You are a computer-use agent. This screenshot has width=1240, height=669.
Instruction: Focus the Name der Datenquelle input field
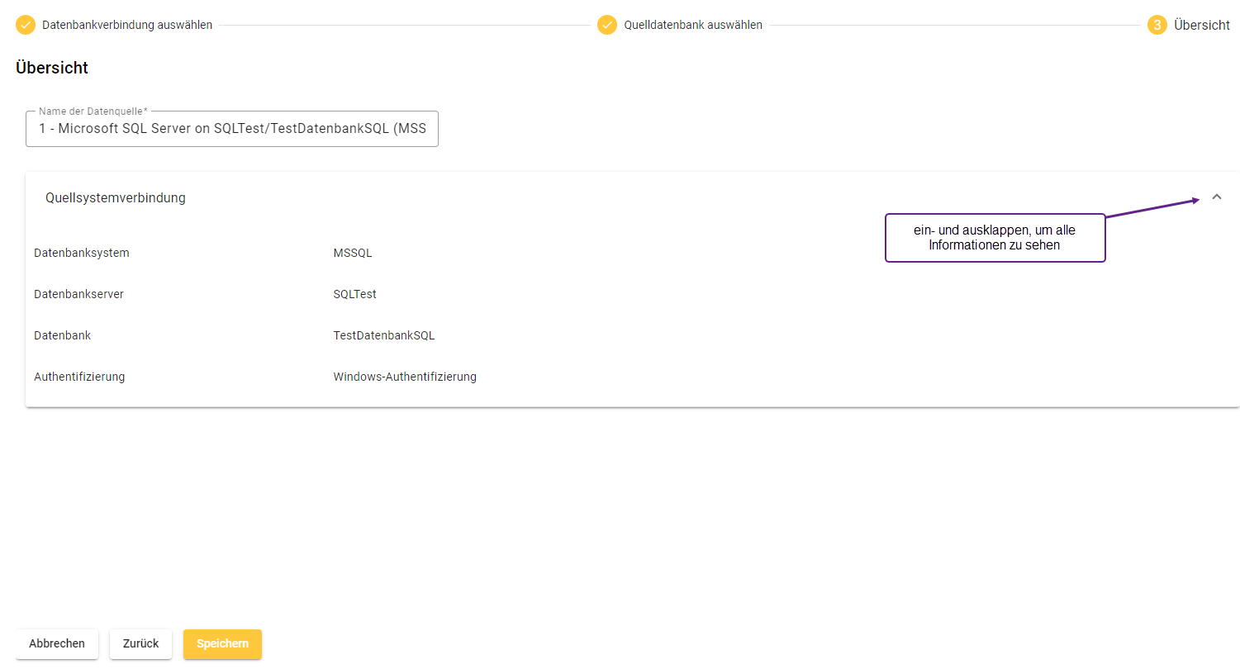232,129
